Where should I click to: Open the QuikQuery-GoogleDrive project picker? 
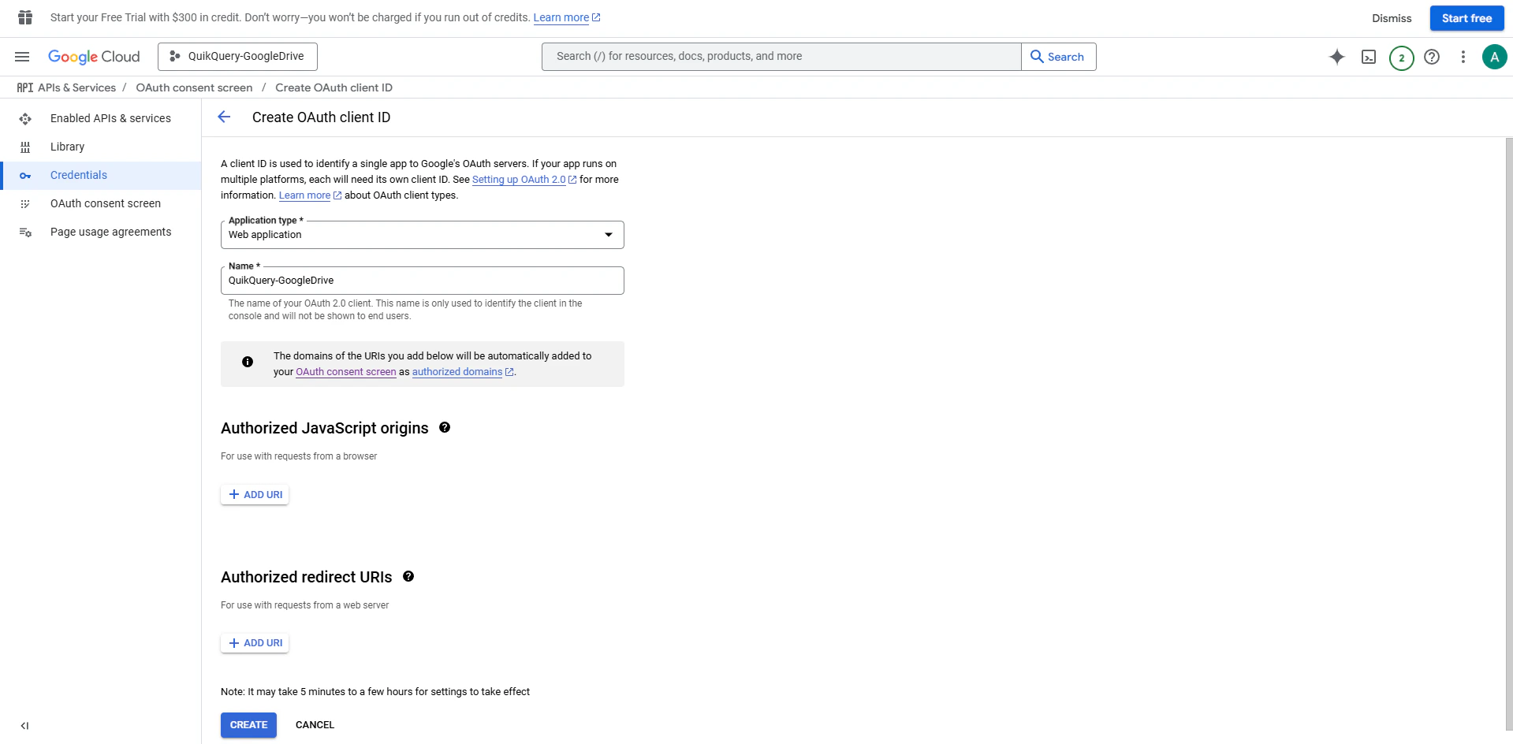237,56
